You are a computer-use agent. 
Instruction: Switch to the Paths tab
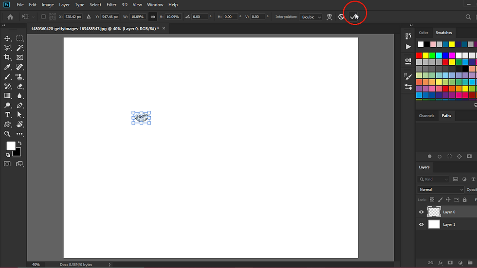coord(446,115)
